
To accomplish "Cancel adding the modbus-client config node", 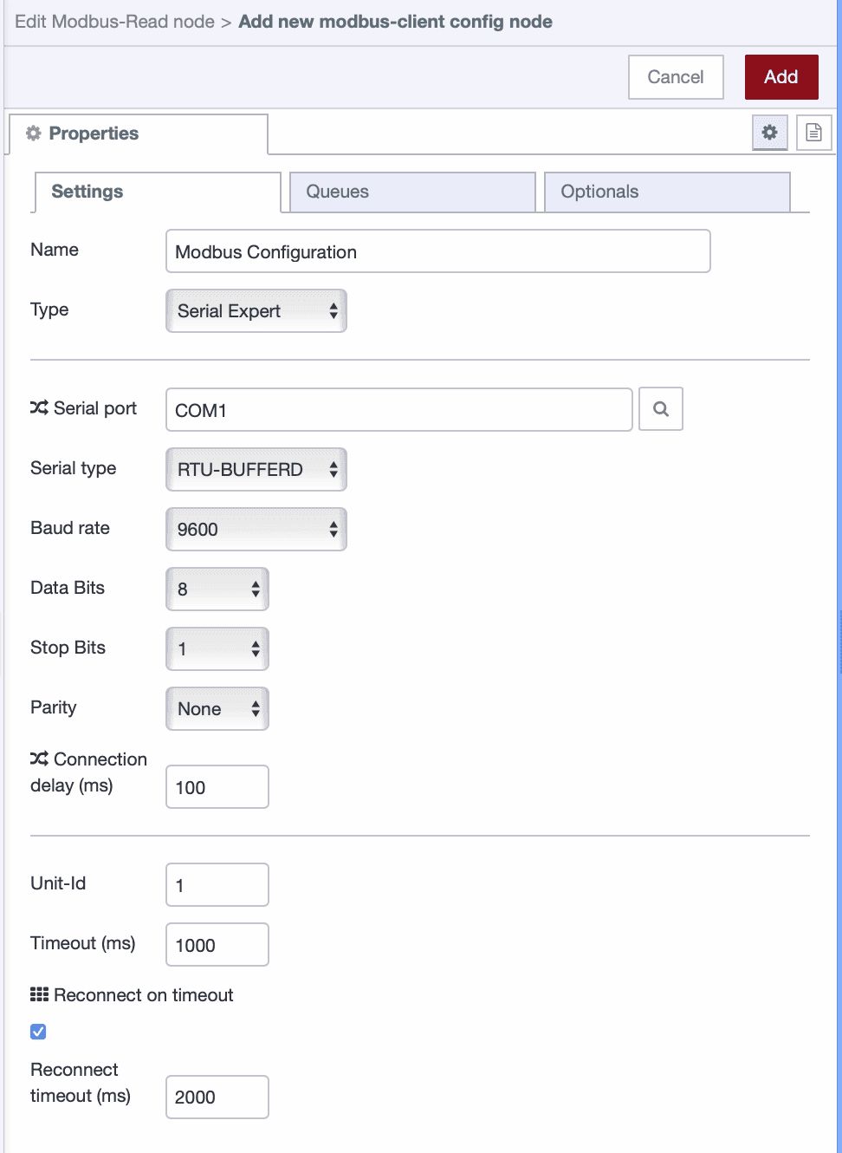I will (x=676, y=76).
